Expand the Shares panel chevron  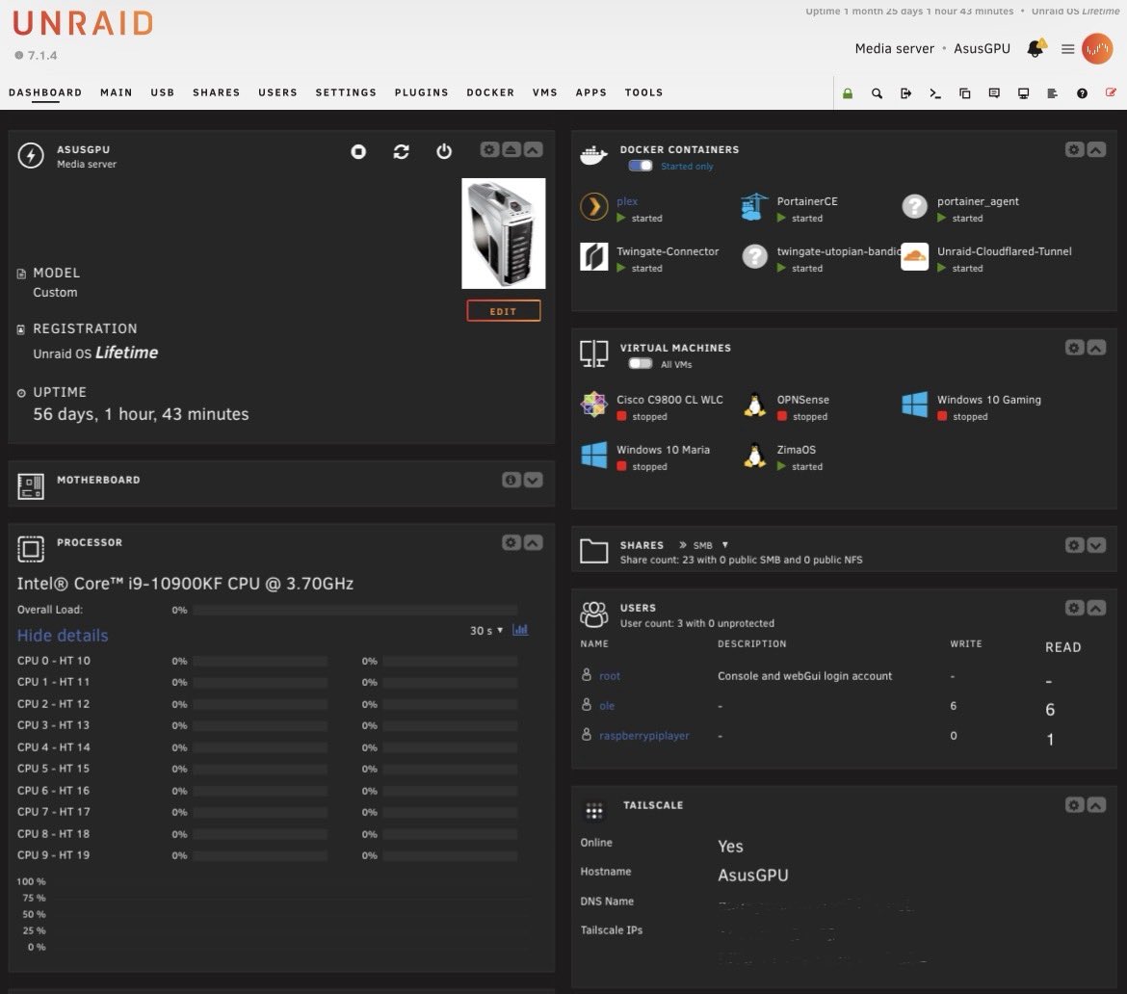click(1096, 545)
